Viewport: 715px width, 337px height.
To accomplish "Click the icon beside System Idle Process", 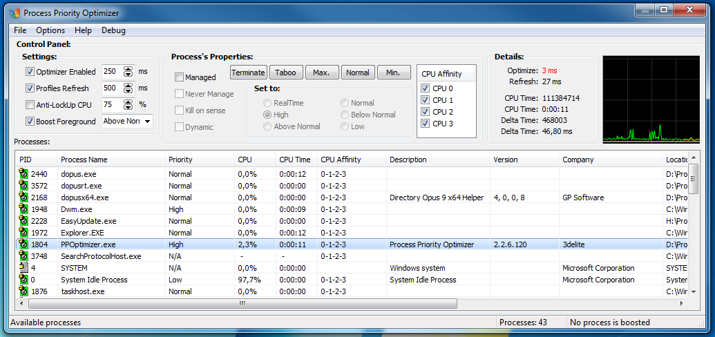I will tap(23, 280).
